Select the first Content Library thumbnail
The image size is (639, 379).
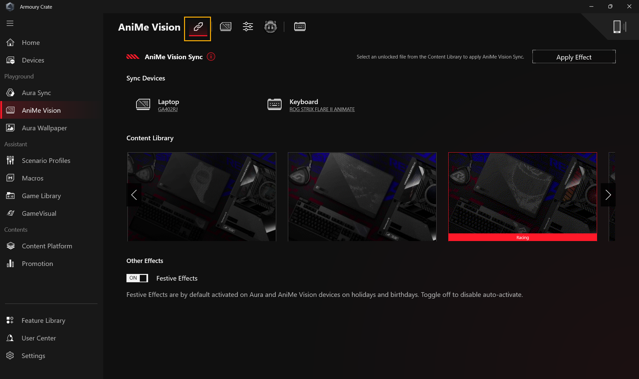(206, 196)
